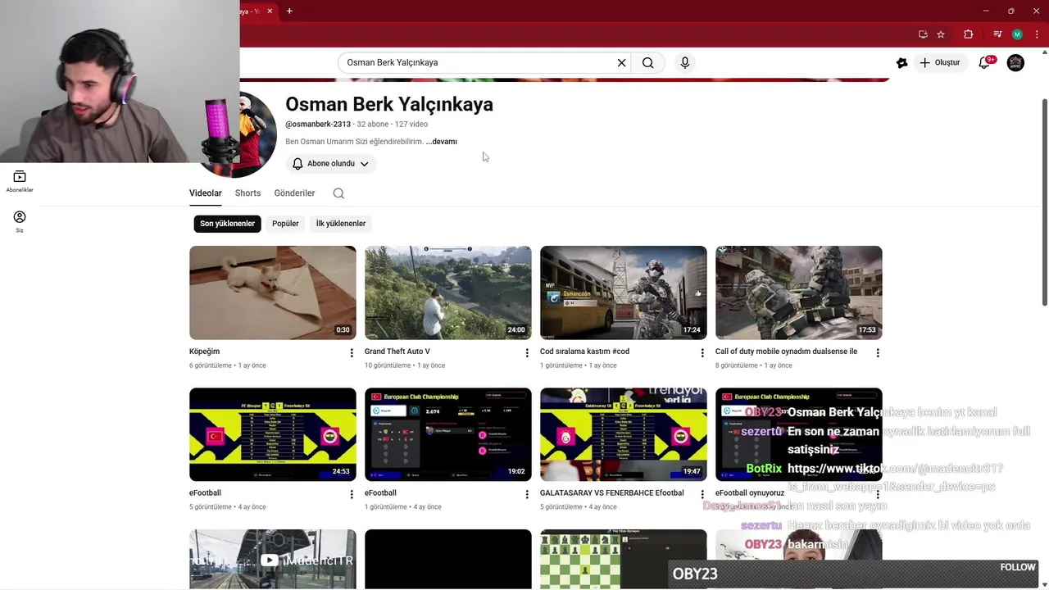Screen dimensions: 1049x590
Task: Open three-dot menu for Cod sıralama kastım
Action: [x=702, y=353]
